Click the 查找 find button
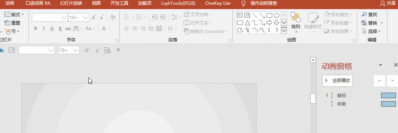The height and width of the screenshot is (133, 398). point(369,14)
